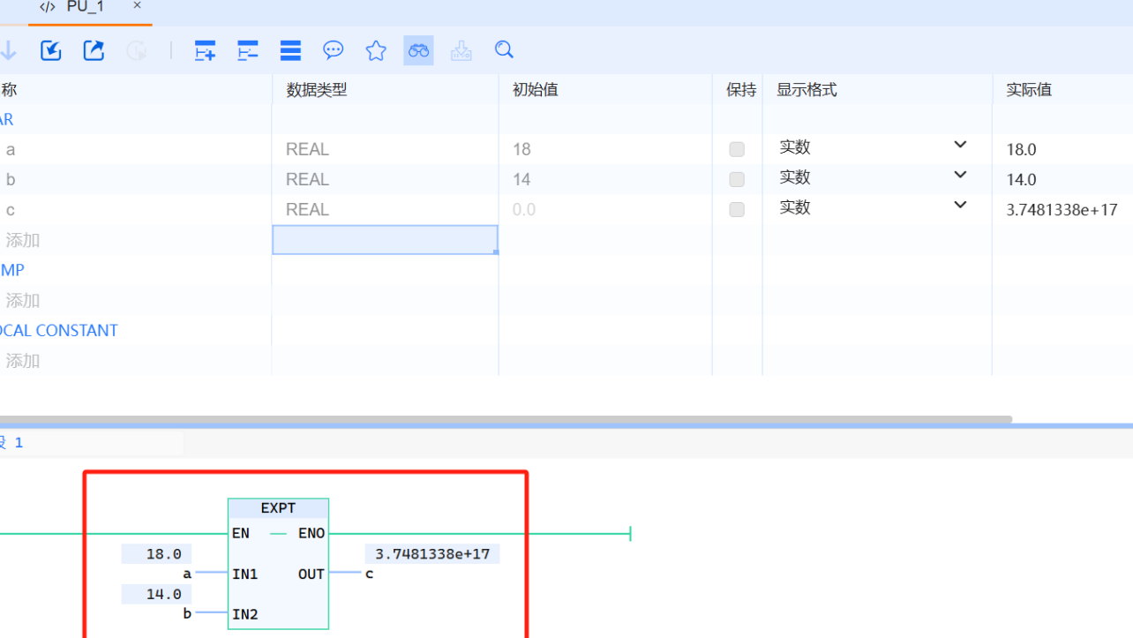Click the LOCAL CONSTANT section header
Image resolution: width=1133 pixels, height=638 pixels.
tap(59, 330)
